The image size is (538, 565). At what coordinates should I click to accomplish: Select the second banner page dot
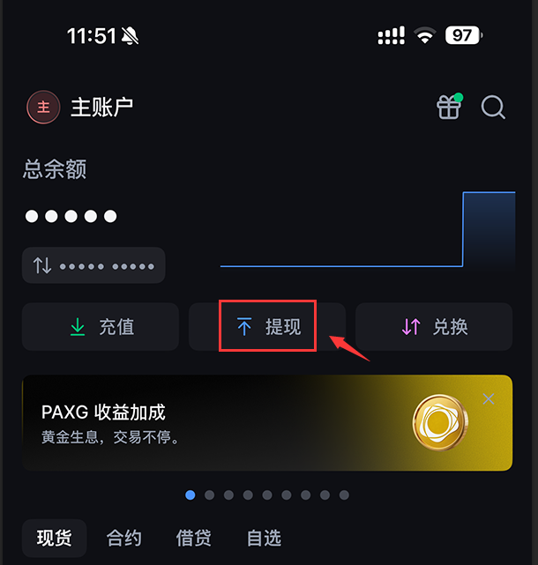(210, 495)
